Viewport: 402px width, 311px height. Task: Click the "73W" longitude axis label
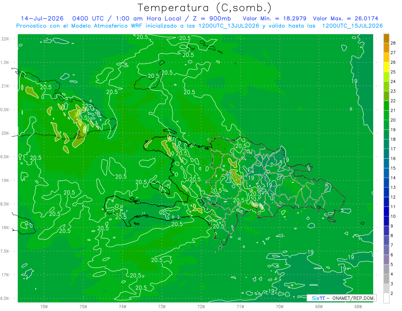coord(162,306)
